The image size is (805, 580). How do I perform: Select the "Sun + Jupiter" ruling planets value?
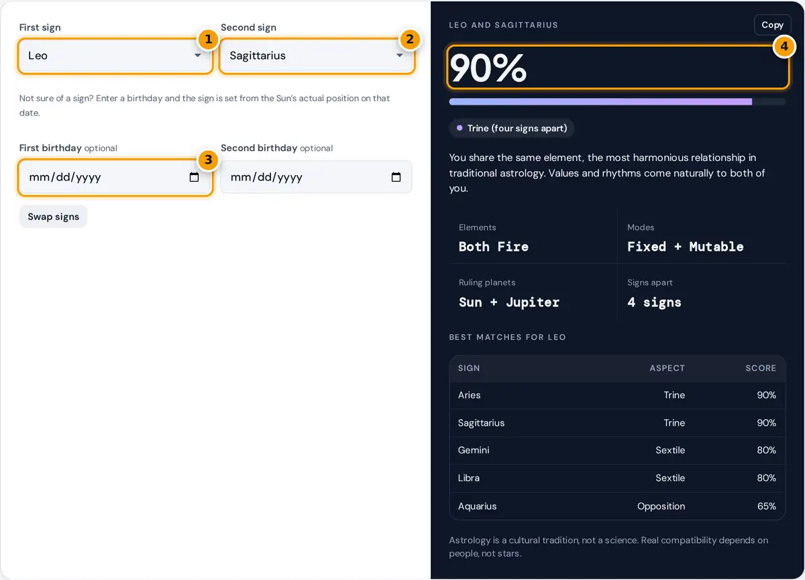coord(509,302)
